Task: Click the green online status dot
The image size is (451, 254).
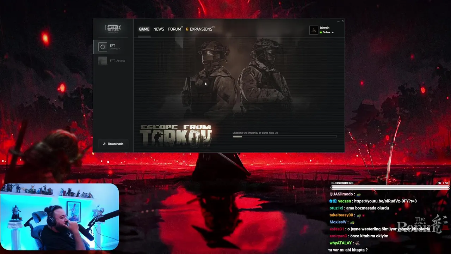Action: tap(321, 32)
